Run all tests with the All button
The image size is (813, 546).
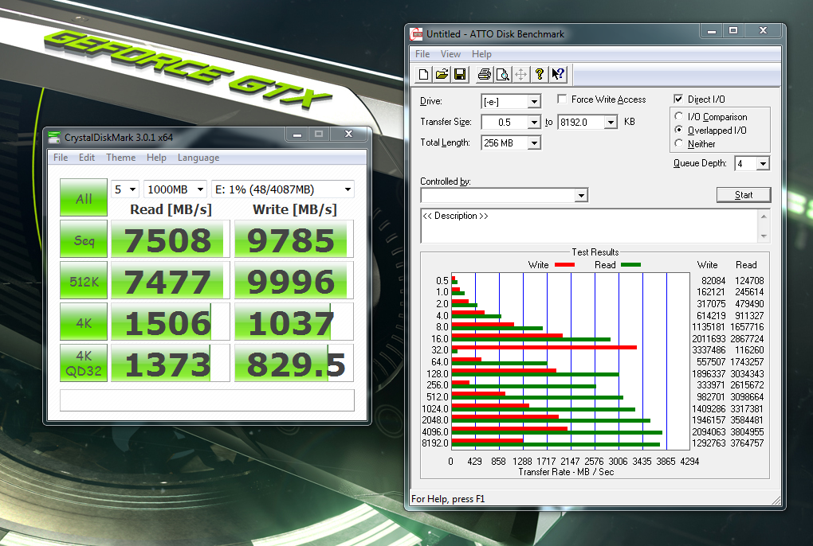tap(84, 197)
